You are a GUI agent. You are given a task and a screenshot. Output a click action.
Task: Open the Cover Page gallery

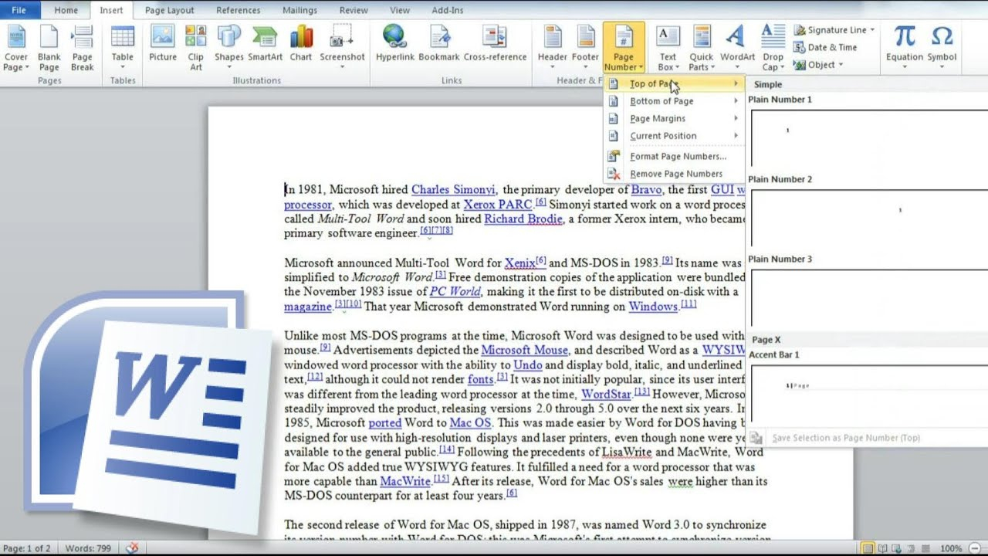point(16,48)
